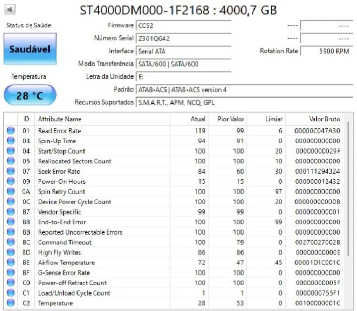Click the 28 °C temperature button
Screen dimensions: 357x311
coord(30,95)
